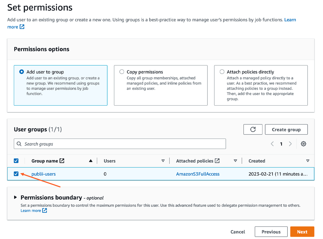Select Attach policies directly radio option
The height and width of the screenshot is (239, 323).
tap(222, 72)
